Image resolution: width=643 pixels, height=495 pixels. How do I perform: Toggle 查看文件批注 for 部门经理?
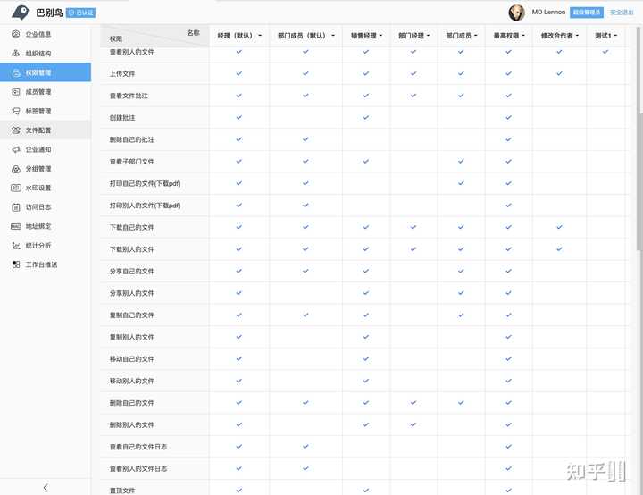413,96
